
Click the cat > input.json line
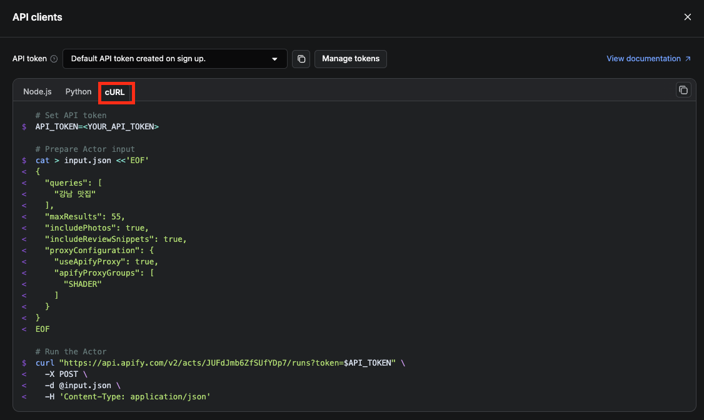[92, 160]
